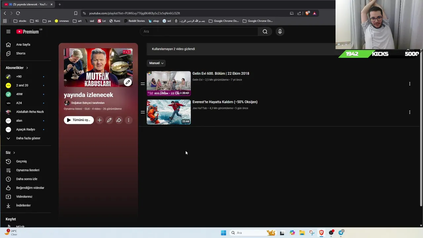423x238 pixels.
Task: Click the browser share page icon
Action: [299, 13]
